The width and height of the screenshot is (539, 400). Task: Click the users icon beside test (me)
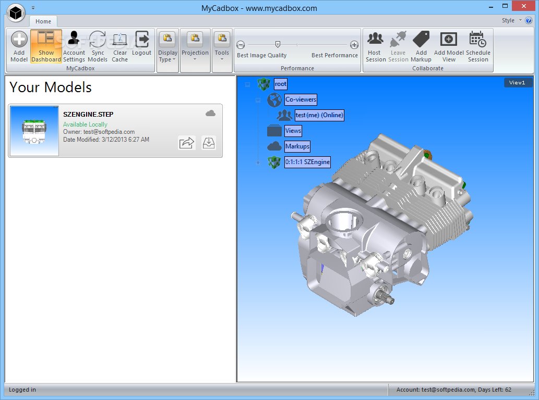tap(284, 115)
